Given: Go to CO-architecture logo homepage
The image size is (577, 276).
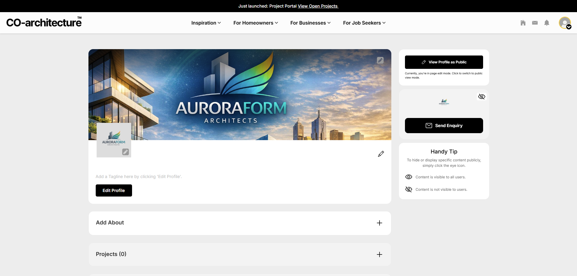Looking at the screenshot, I should pyautogui.click(x=44, y=22).
